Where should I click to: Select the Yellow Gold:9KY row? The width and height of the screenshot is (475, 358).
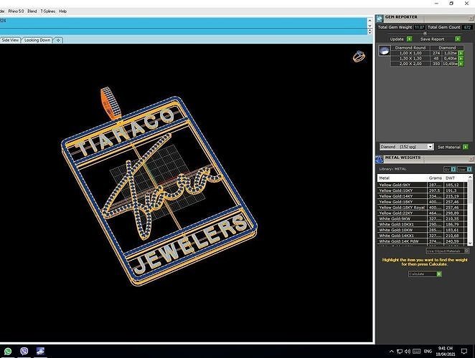(422, 185)
